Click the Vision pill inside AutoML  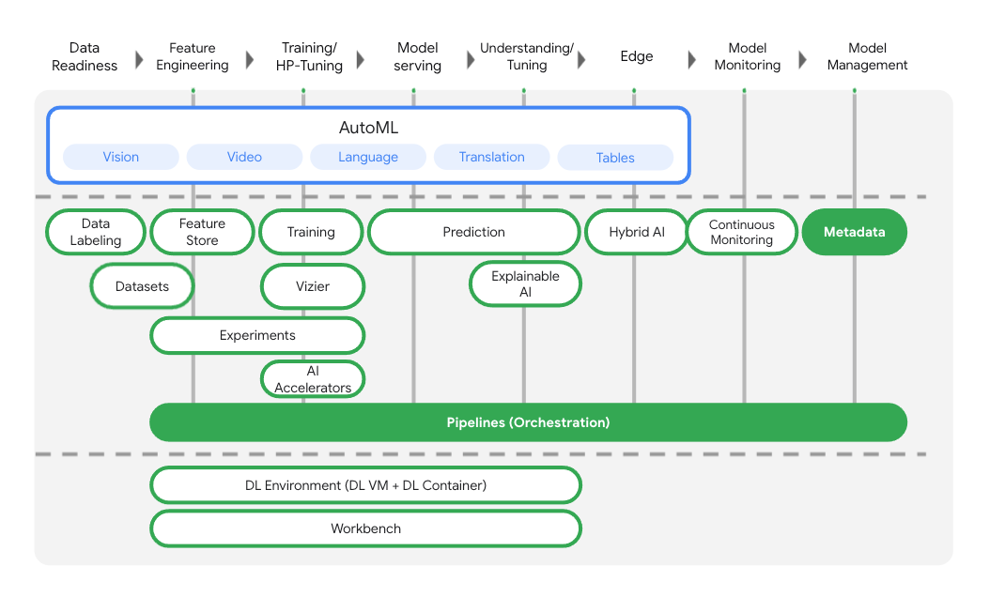[120, 157]
